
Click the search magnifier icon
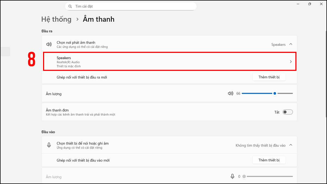click(70, 6)
